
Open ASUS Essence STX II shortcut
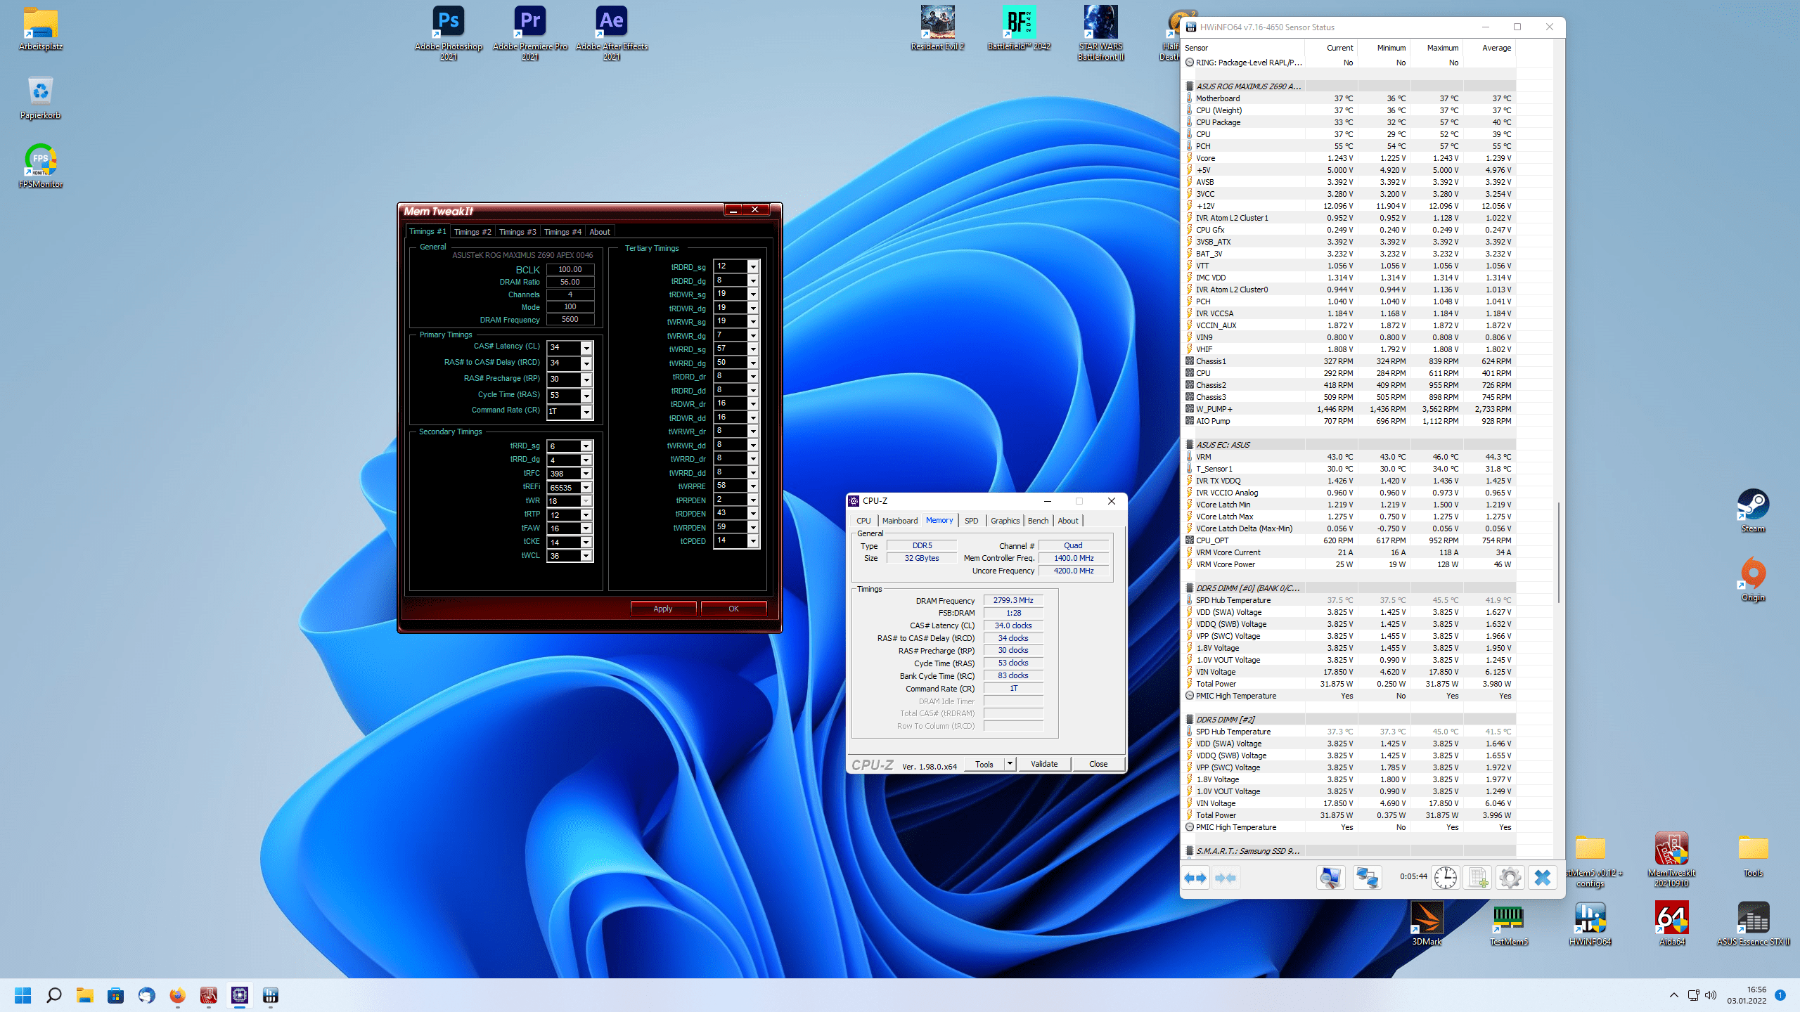[1753, 923]
